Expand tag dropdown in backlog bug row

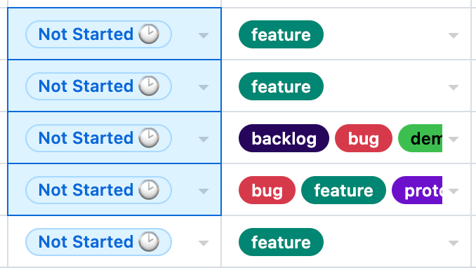454,139
